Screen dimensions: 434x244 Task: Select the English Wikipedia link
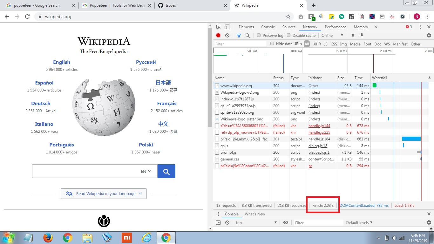62,62
